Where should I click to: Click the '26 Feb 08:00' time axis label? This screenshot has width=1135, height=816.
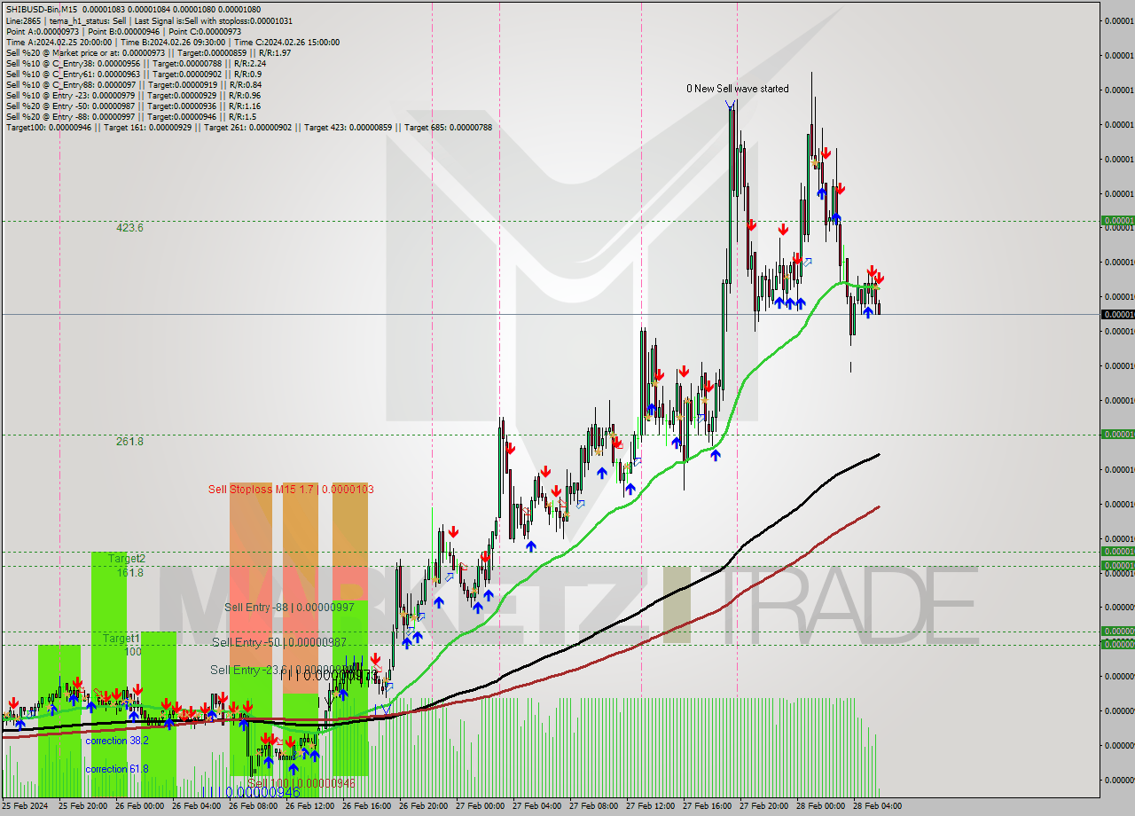click(x=253, y=806)
